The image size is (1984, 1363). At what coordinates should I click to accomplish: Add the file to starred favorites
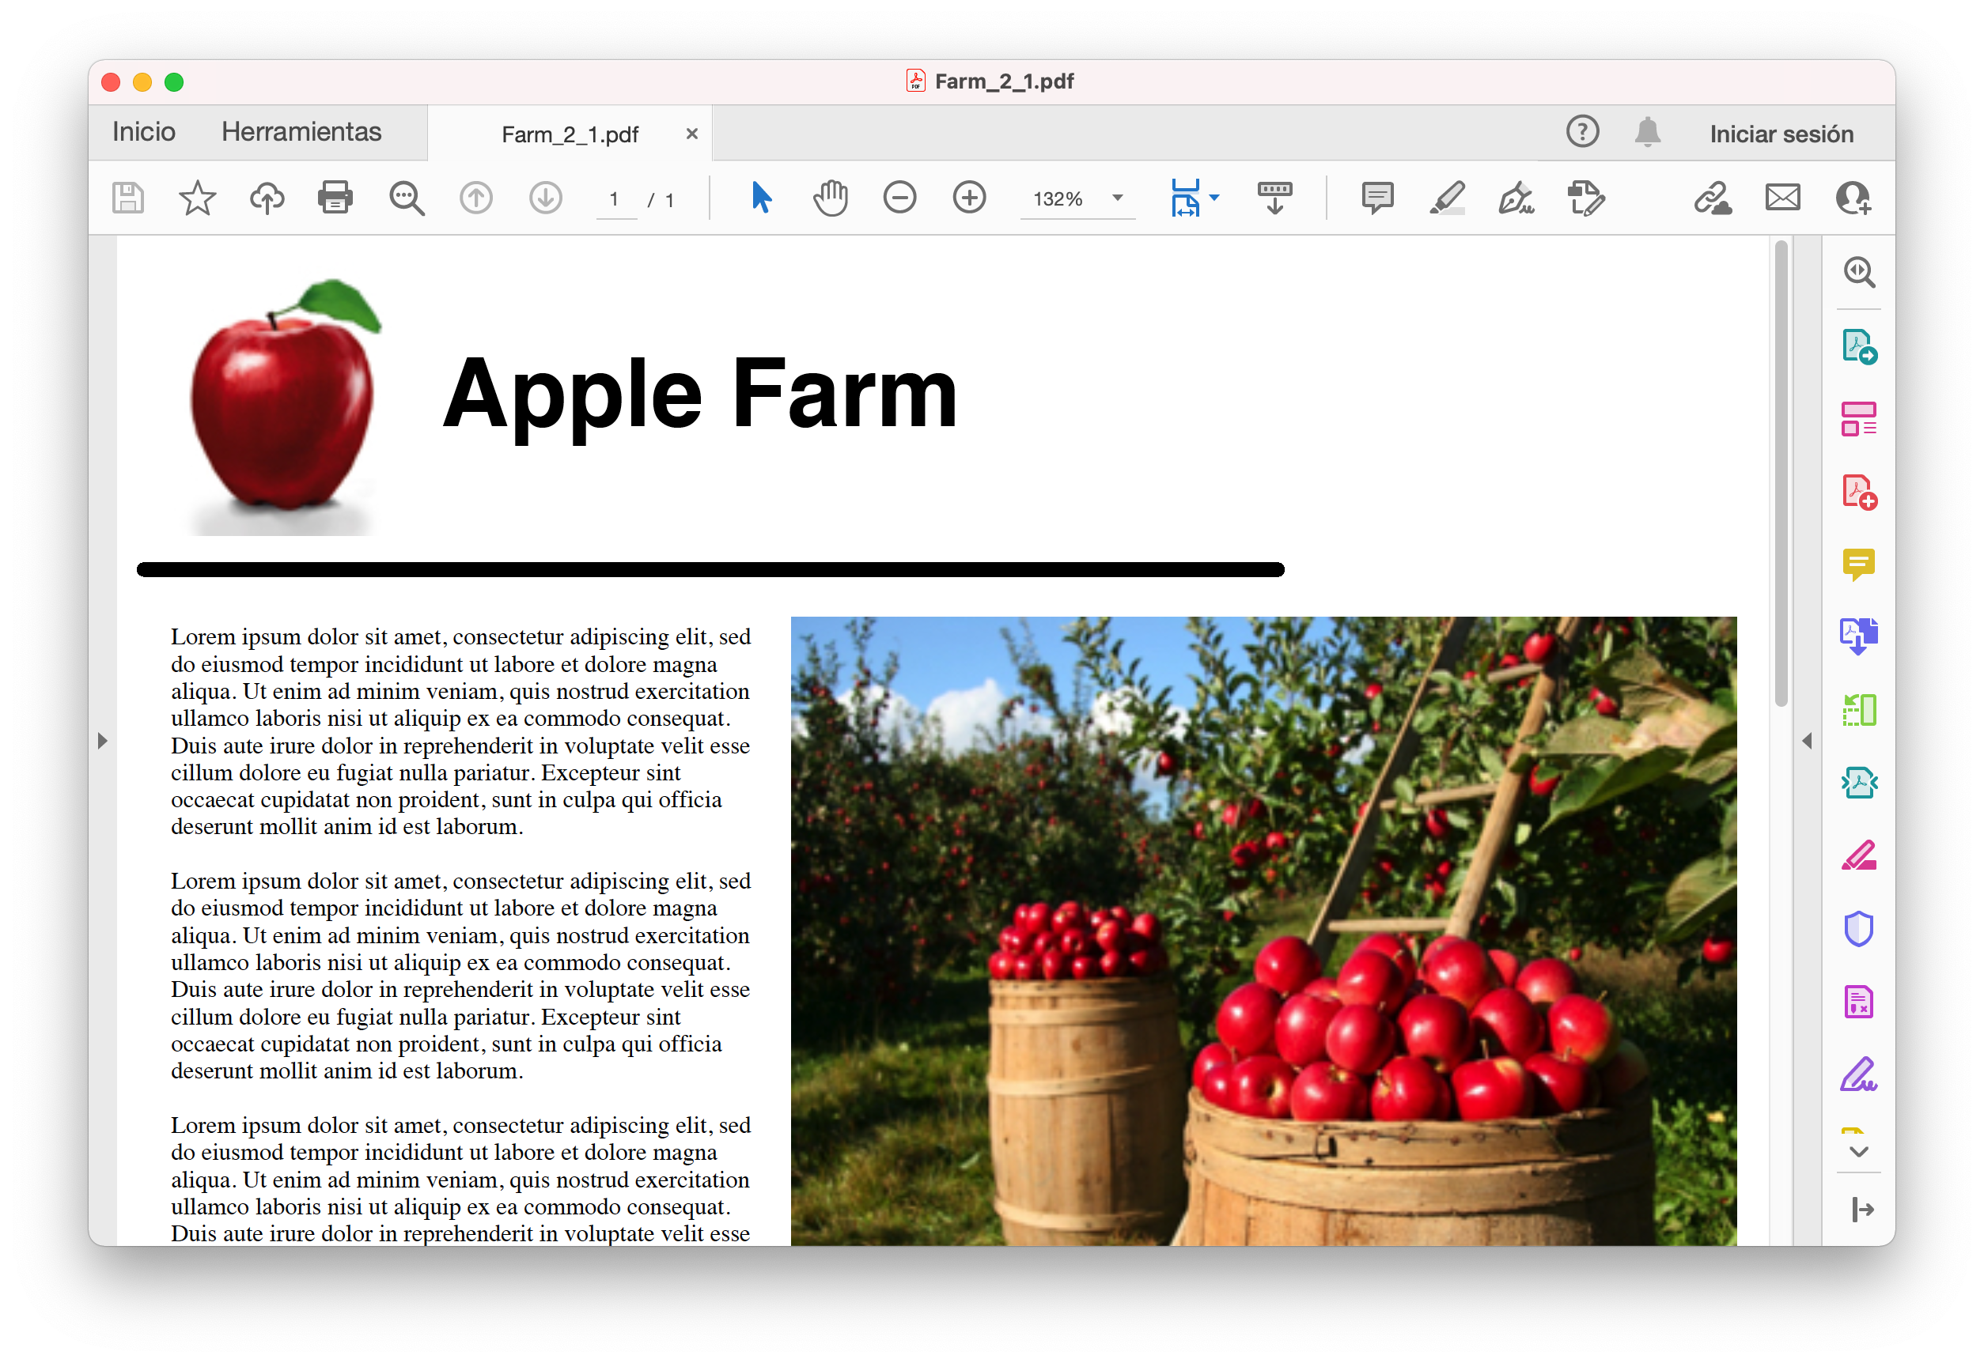coord(198,198)
